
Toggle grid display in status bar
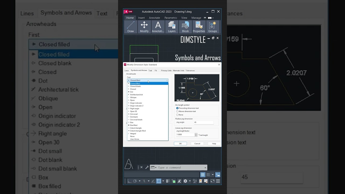[203, 175]
